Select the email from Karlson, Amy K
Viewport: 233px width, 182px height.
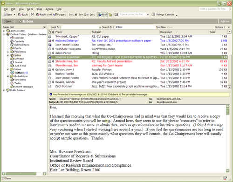[137, 70]
